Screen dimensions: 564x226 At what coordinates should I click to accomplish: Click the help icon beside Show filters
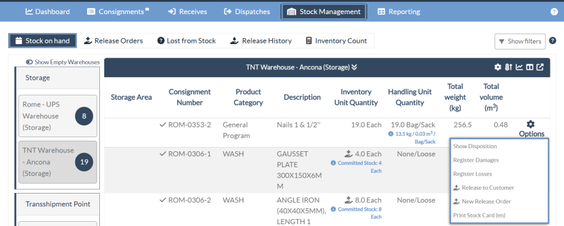552,41
